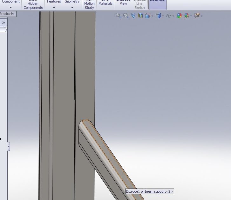Click Bill of Materials button
231x200 pixels.
coord(105,3)
